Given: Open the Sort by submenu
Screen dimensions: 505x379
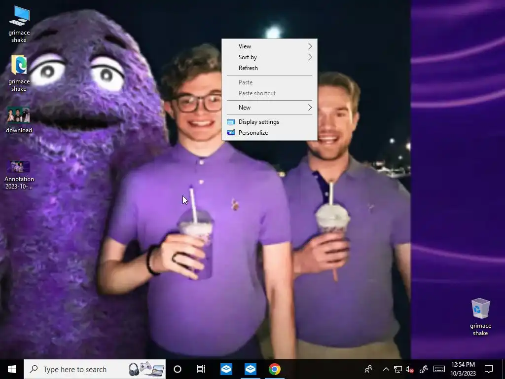Looking at the screenshot, I should tap(270, 57).
